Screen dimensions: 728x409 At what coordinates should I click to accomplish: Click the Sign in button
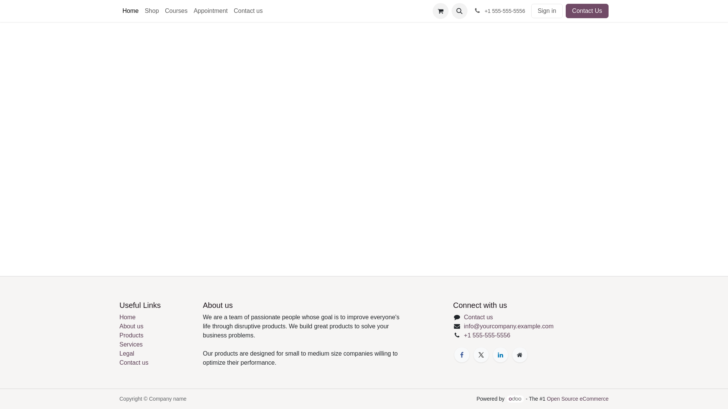coord(547,11)
